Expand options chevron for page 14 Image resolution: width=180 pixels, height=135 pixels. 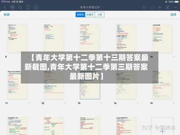click(138, 103)
